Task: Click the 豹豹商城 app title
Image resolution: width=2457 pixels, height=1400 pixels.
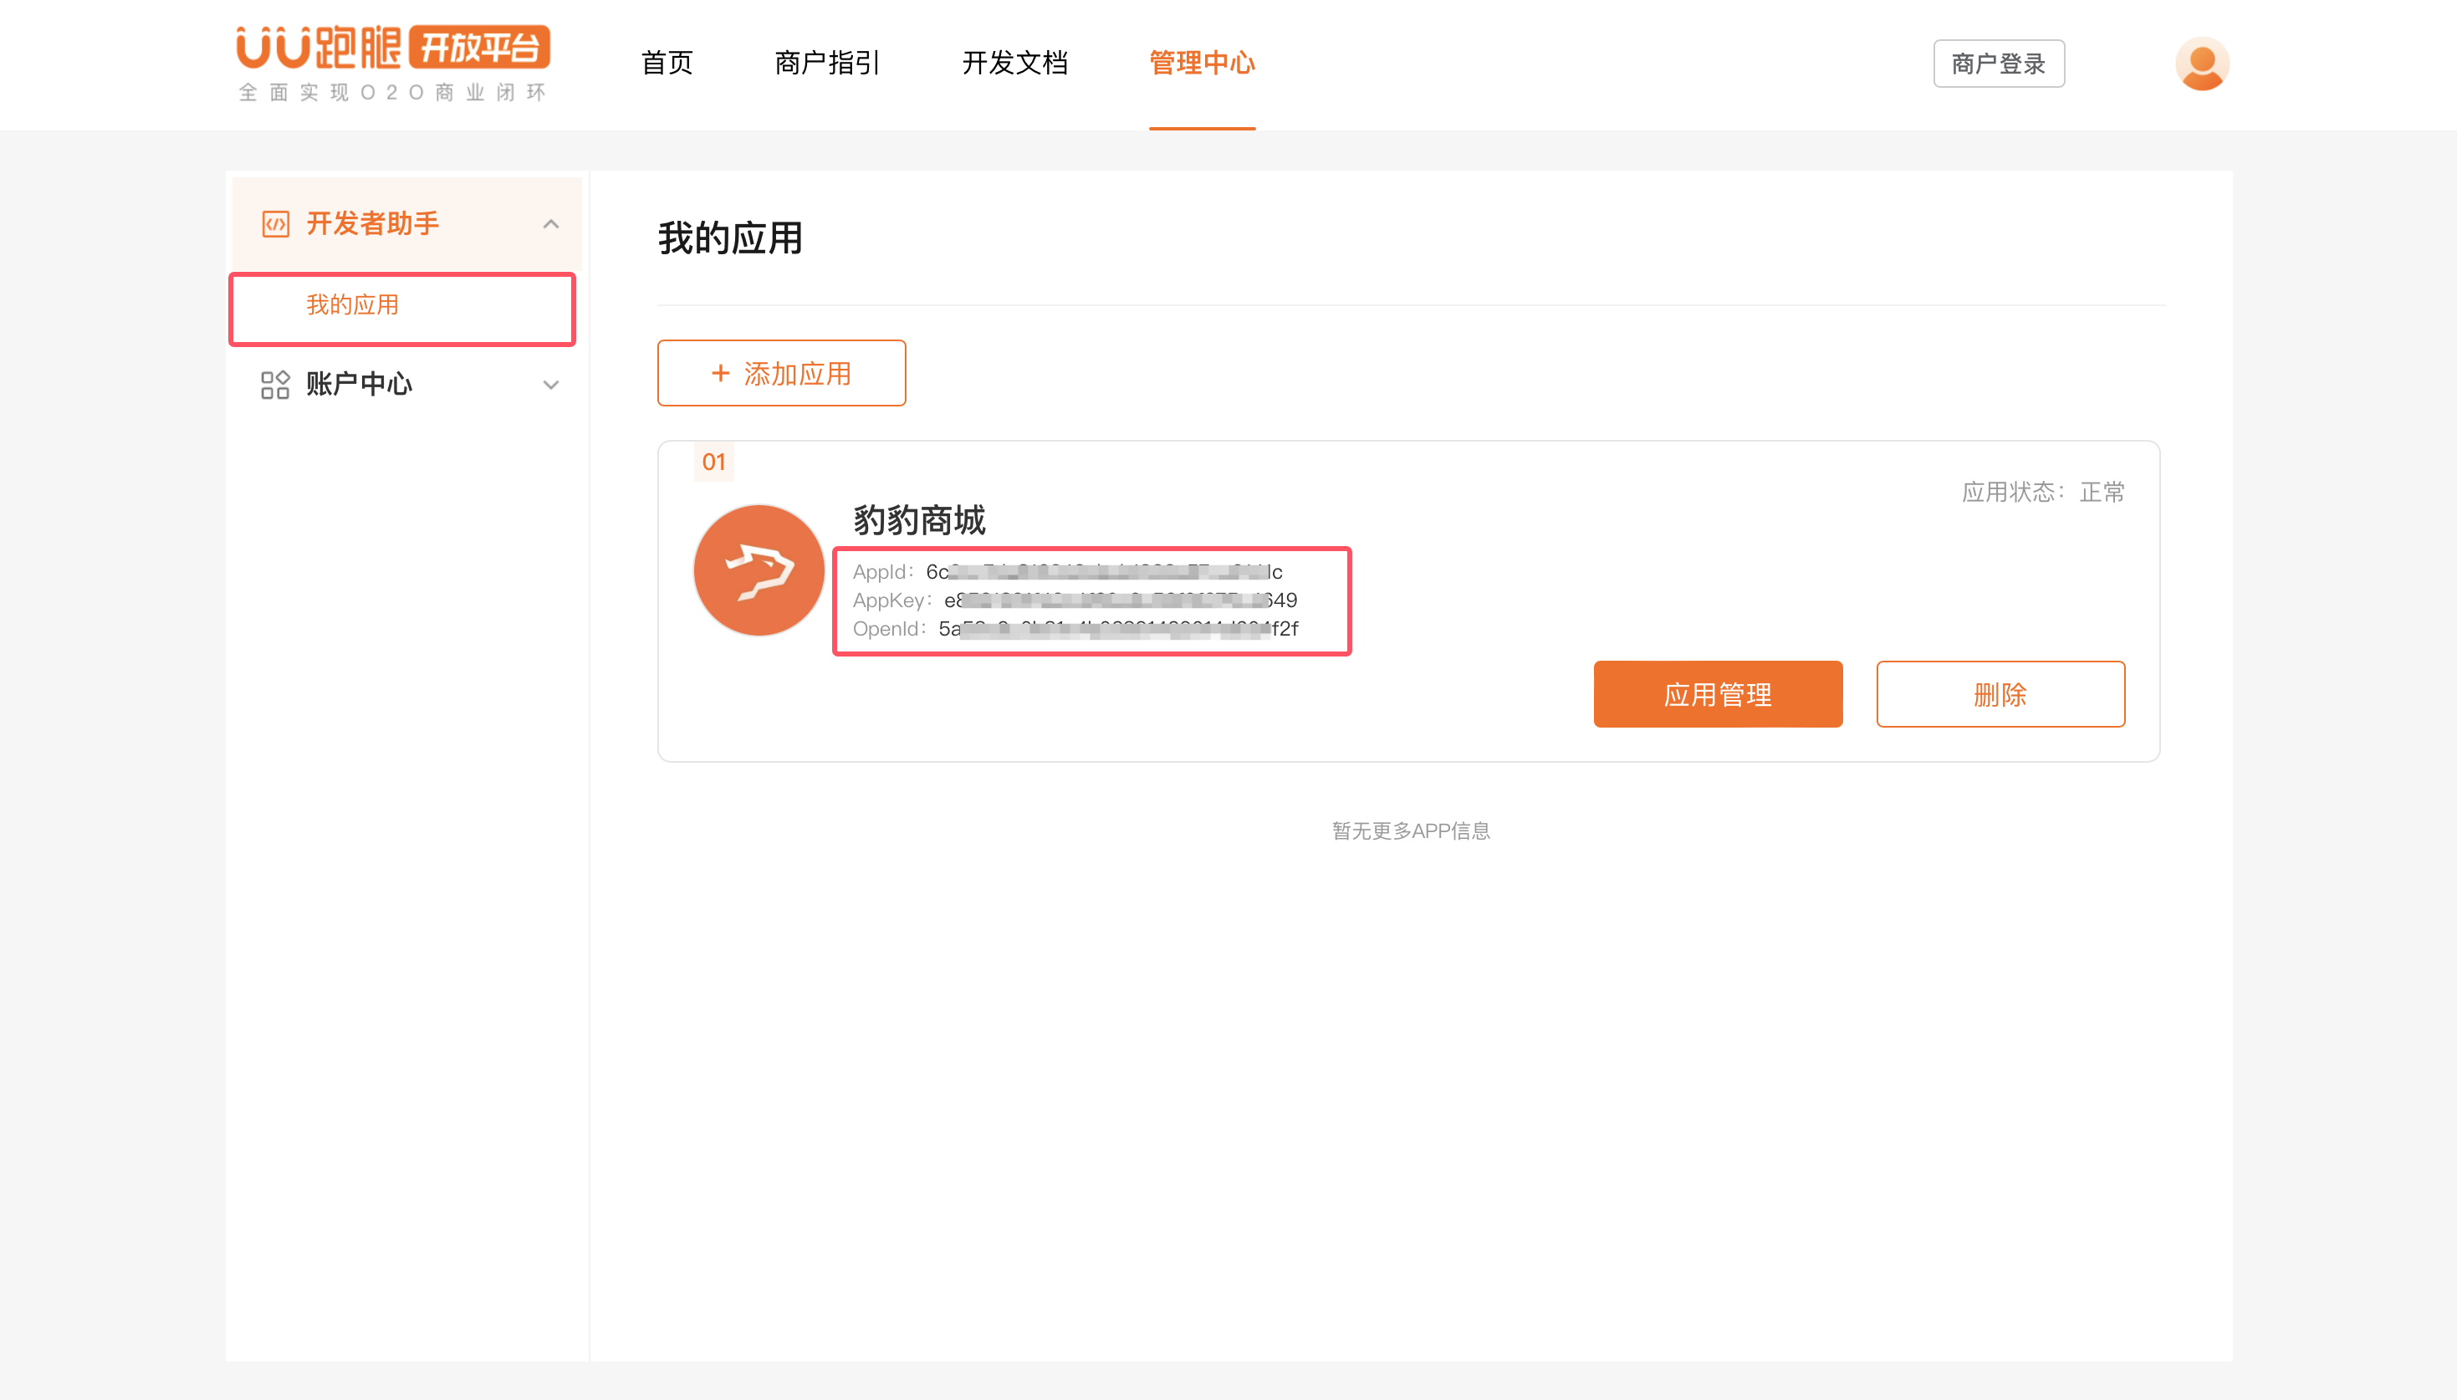Action: pyautogui.click(x=919, y=520)
